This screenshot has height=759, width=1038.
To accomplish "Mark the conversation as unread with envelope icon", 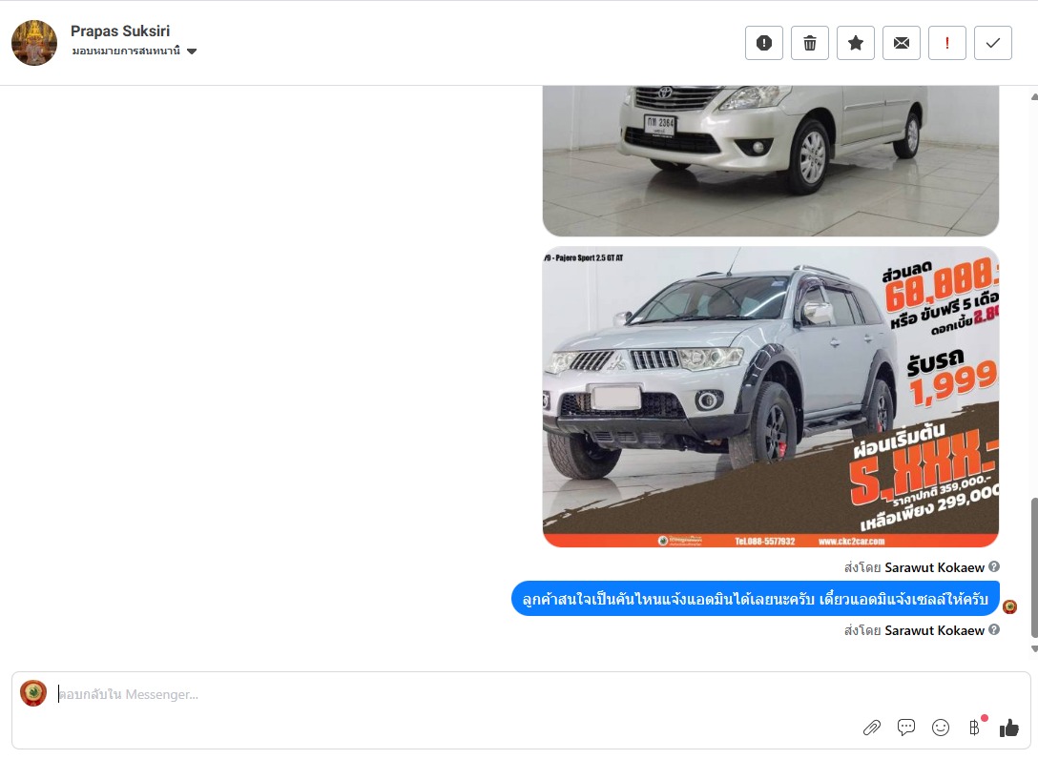I will 902,43.
